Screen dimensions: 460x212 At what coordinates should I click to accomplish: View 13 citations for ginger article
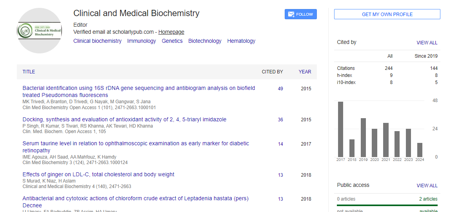click(x=280, y=175)
